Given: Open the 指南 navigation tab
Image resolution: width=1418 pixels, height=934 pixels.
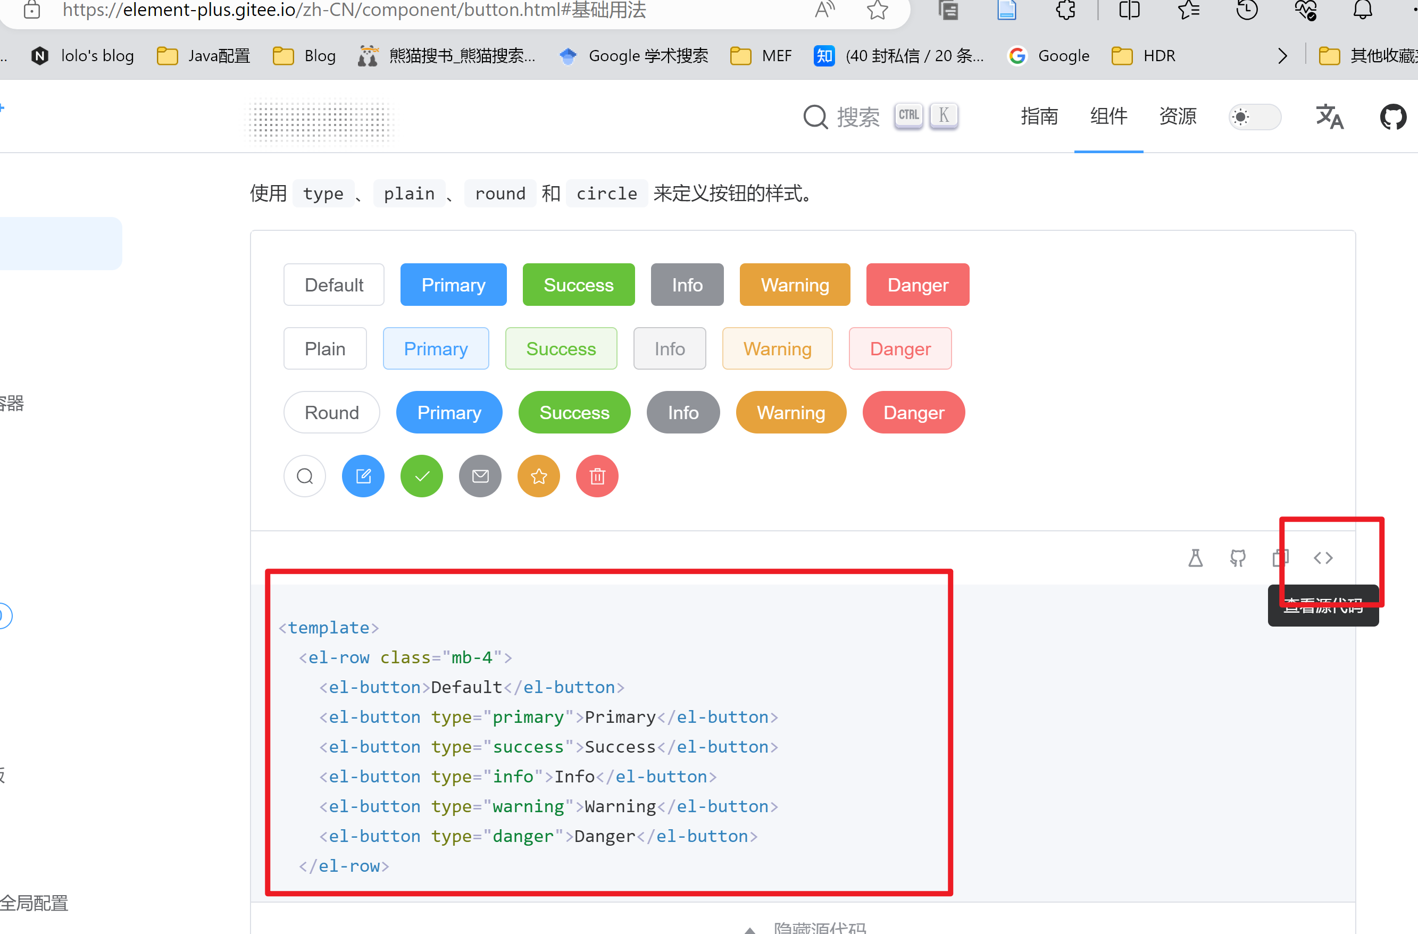Looking at the screenshot, I should point(1039,115).
